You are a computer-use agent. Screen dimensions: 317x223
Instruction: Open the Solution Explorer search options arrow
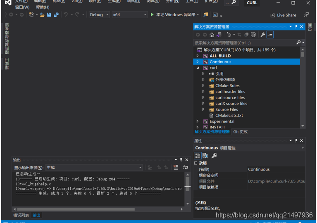[x=303, y=43]
